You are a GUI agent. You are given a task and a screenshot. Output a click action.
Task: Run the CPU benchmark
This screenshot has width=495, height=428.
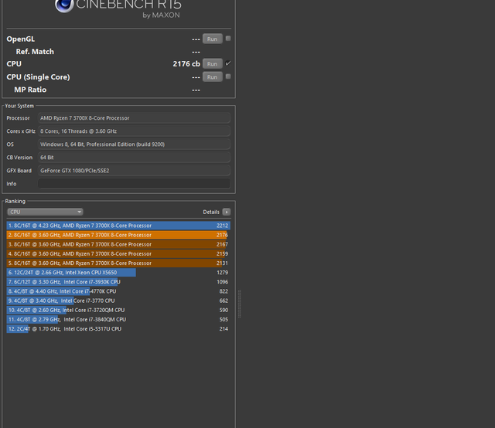pos(213,63)
